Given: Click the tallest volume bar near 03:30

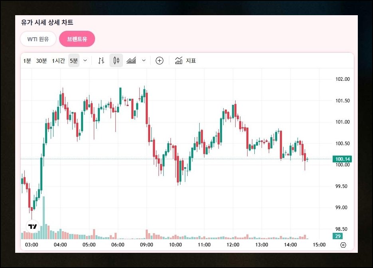Looking at the screenshot, I should point(44,218).
